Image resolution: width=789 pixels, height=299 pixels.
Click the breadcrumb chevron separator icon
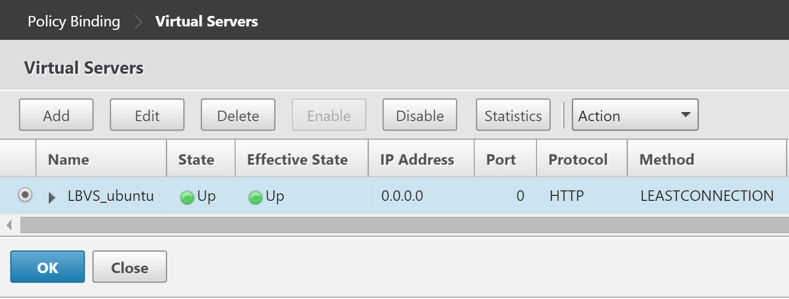click(138, 21)
